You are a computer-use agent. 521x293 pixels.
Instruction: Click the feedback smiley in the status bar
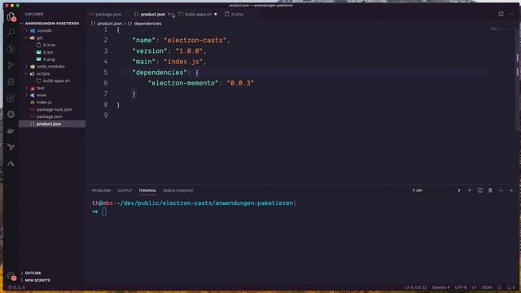[499, 287]
